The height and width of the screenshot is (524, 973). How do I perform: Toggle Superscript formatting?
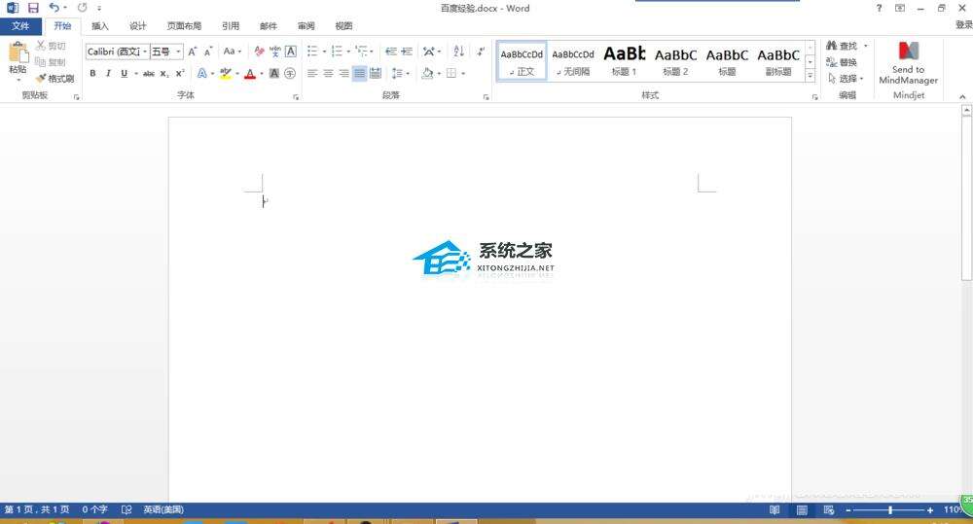coord(180,73)
